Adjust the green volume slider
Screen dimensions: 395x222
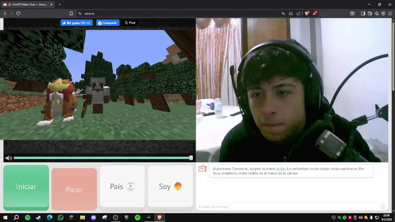tap(103, 158)
